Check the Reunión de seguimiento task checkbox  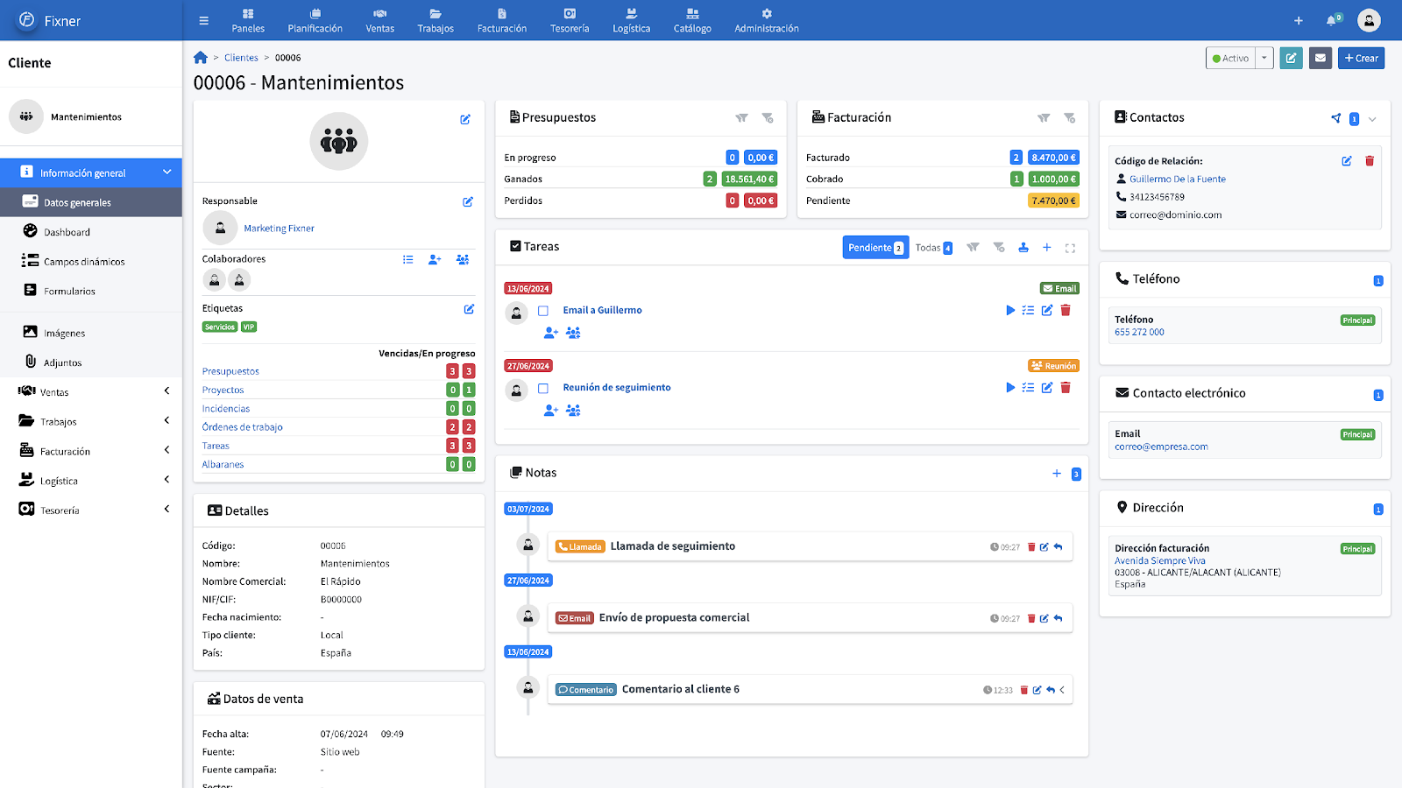[543, 388]
